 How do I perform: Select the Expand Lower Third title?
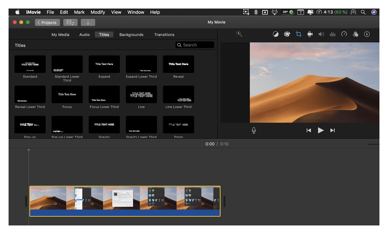(142, 64)
